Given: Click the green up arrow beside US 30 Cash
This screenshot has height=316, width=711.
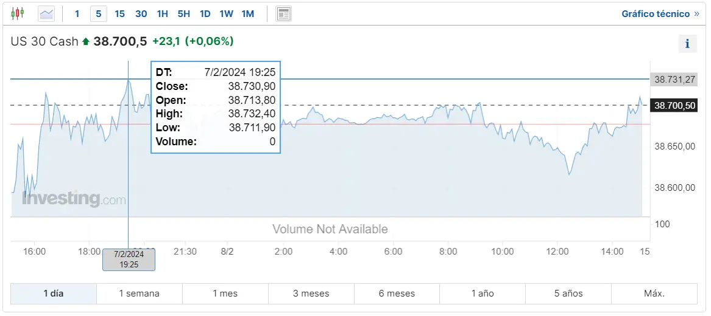Looking at the screenshot, I should (86, 41).
